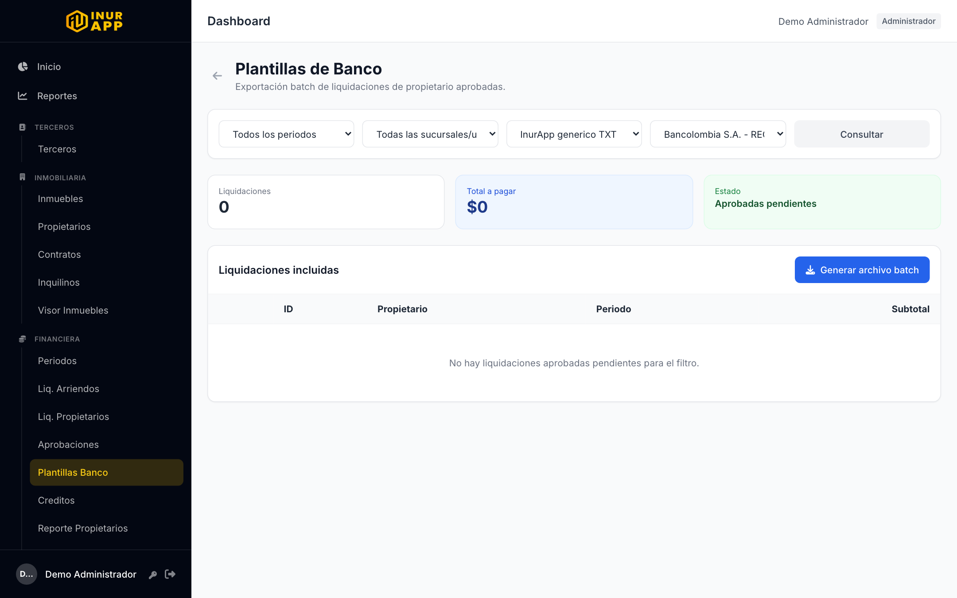Screen dimensions: 957x598
Task: Click the user avatar circle
Action: (x=27, y=574)
